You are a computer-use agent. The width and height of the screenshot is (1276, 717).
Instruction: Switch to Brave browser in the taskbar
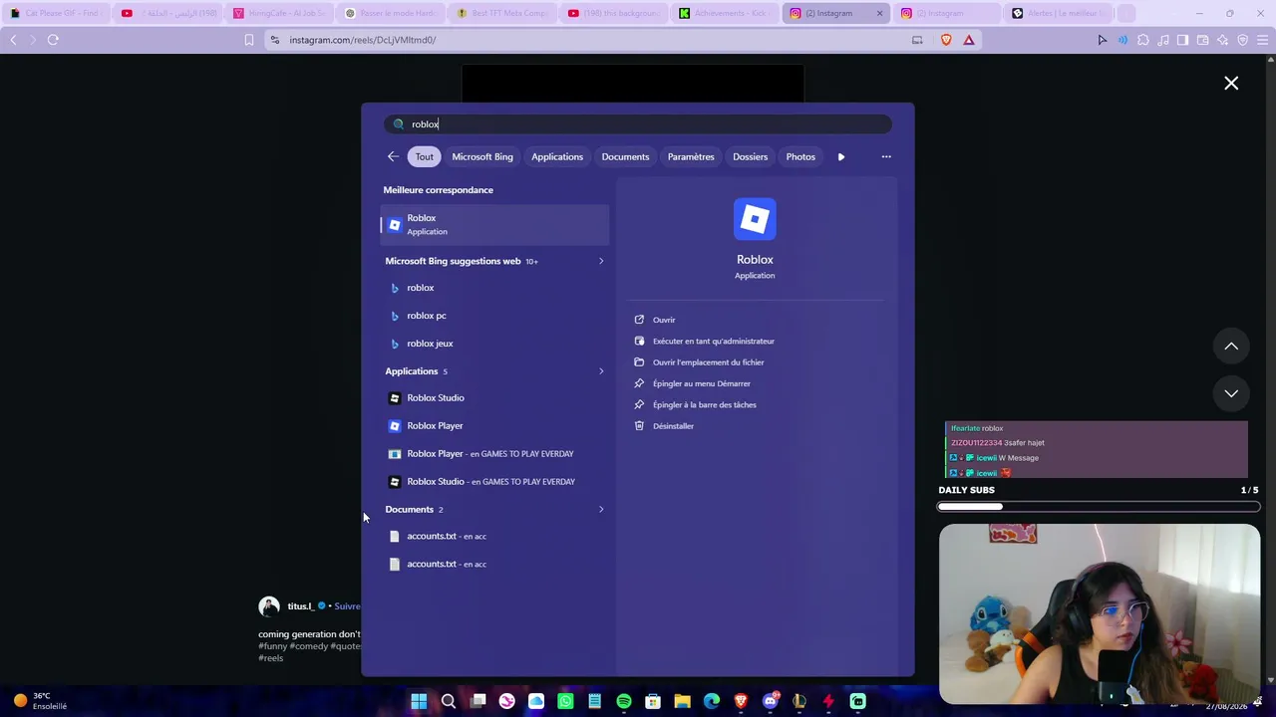coord(741,701)
